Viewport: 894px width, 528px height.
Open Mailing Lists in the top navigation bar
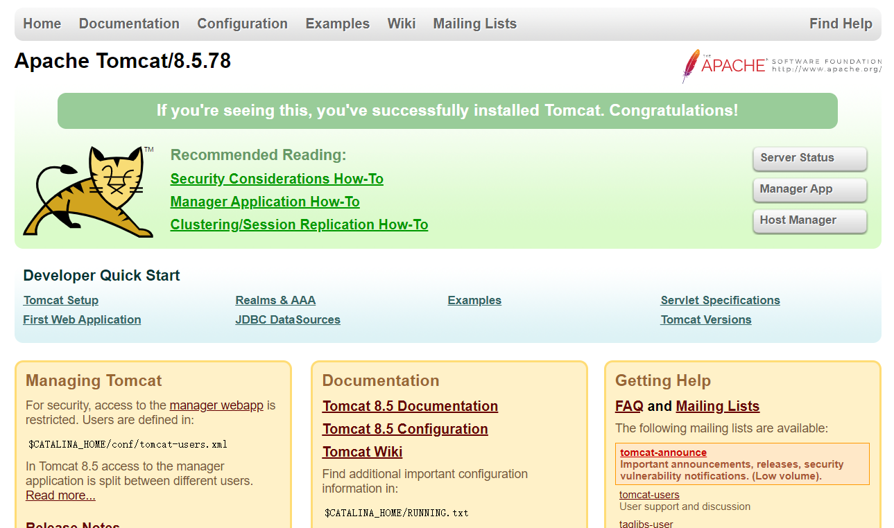point(475,24)
